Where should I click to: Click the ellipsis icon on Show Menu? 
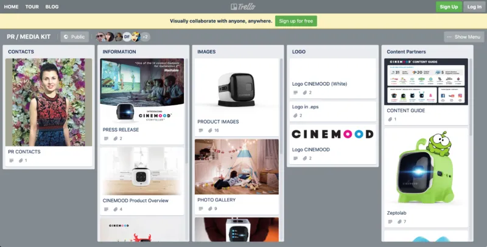pyautogui.click(x=449, y=37)
